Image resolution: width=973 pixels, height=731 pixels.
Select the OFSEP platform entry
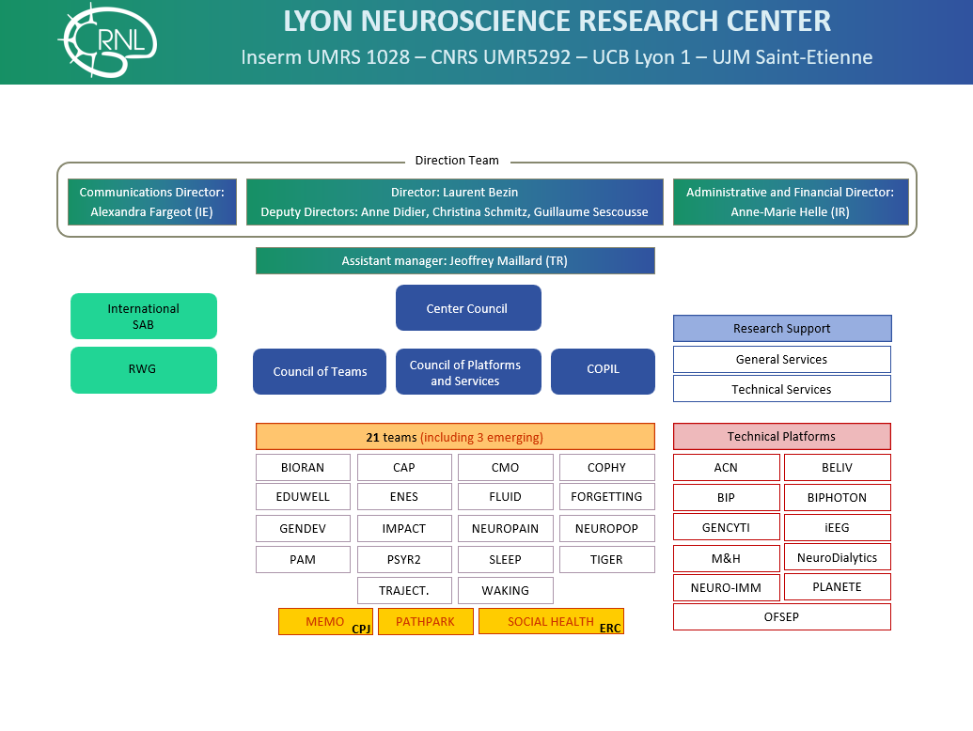click(781, 616)
